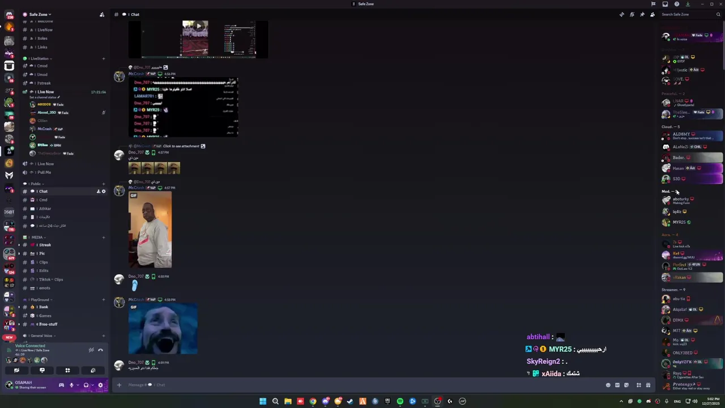Add channel to LiveStation category
Viewport: 725px width, 408px height.
point(103,58)
